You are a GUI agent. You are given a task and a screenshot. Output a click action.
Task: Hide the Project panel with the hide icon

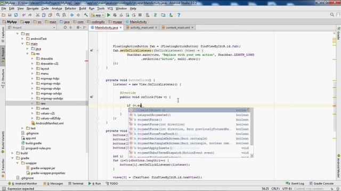[85, 28]
